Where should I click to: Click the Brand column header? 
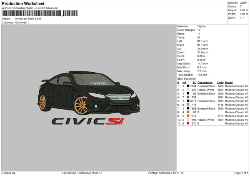[x=229, y=83]
